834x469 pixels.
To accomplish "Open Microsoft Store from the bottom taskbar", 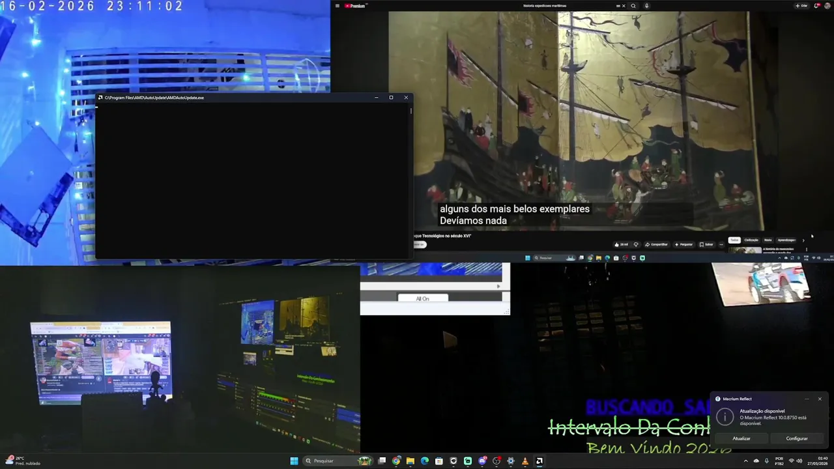I will point(439,461).
